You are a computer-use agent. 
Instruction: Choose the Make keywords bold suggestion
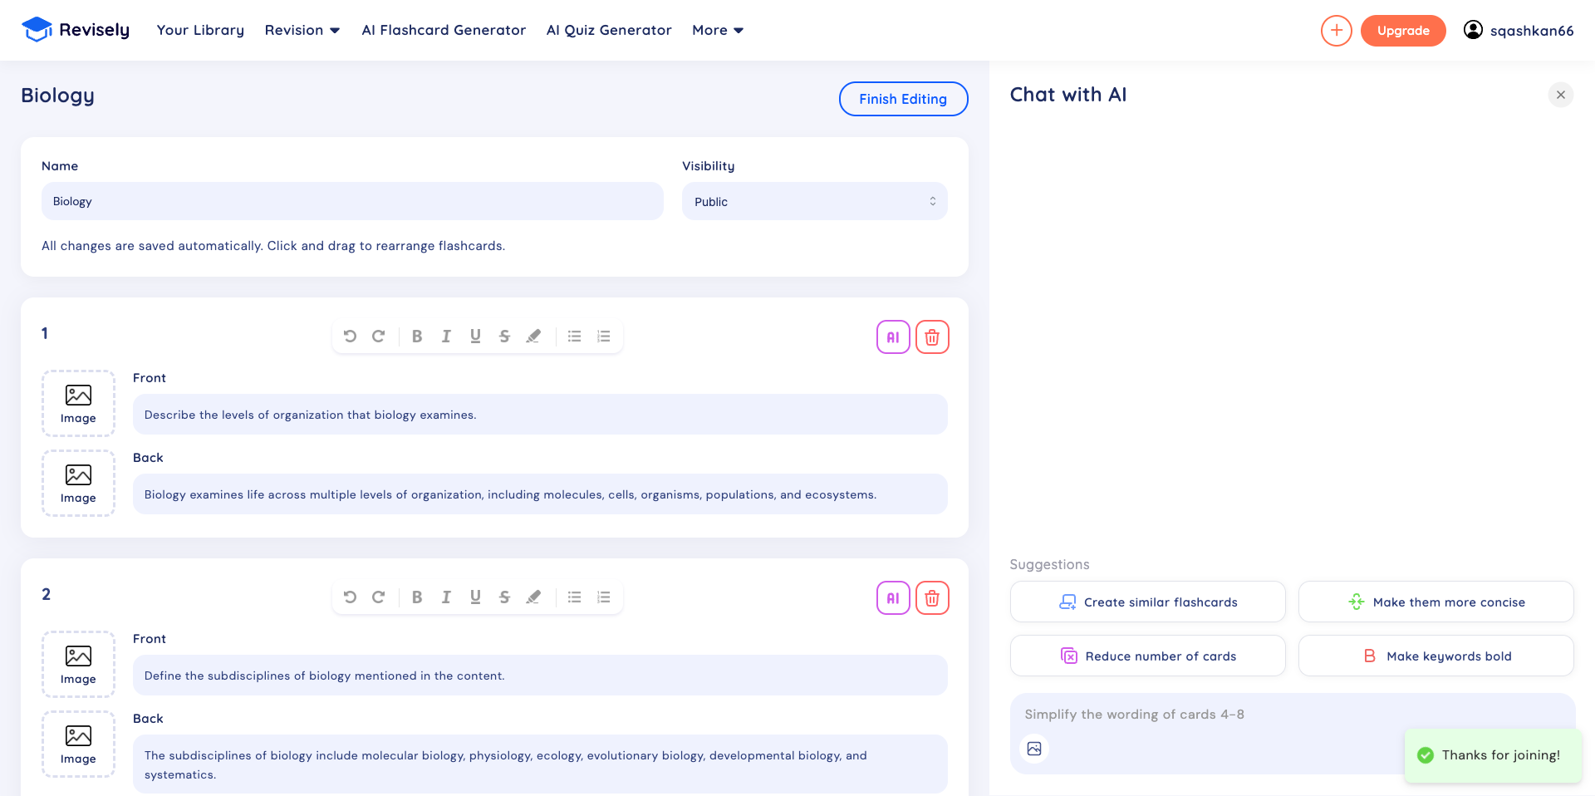[1435, 656]
